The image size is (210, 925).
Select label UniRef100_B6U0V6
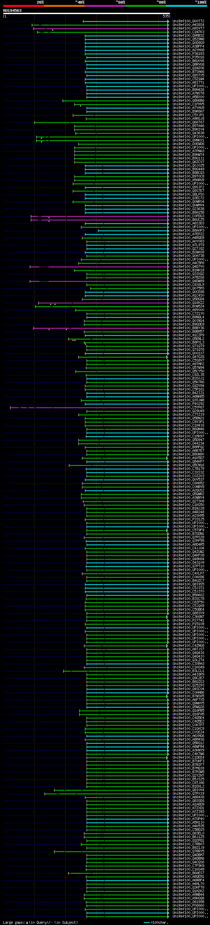click(188, 61)
